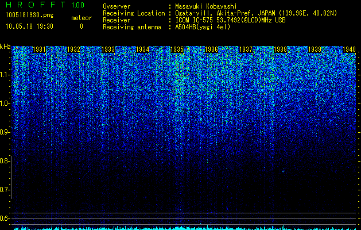Click the Receiver label
Image resolution: width=361 pixels, height=230 pixels.
pyautogui.click(x=117, y=20)
